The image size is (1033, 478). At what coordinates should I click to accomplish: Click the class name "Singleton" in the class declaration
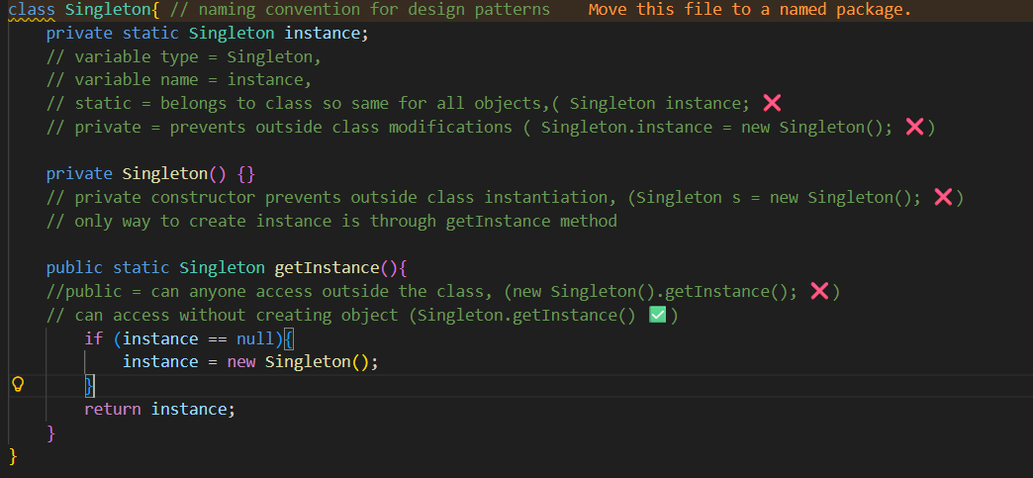click(108, 10)
